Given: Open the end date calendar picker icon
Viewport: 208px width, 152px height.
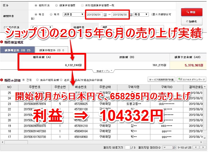Looking at the screenshot, I should pyautogui.click(x=130, y=15).
